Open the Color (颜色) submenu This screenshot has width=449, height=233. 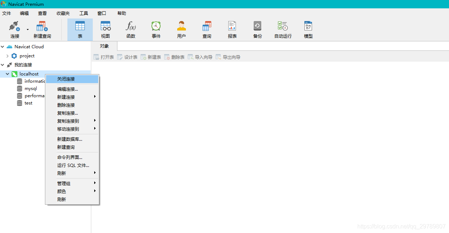point(72,191)
